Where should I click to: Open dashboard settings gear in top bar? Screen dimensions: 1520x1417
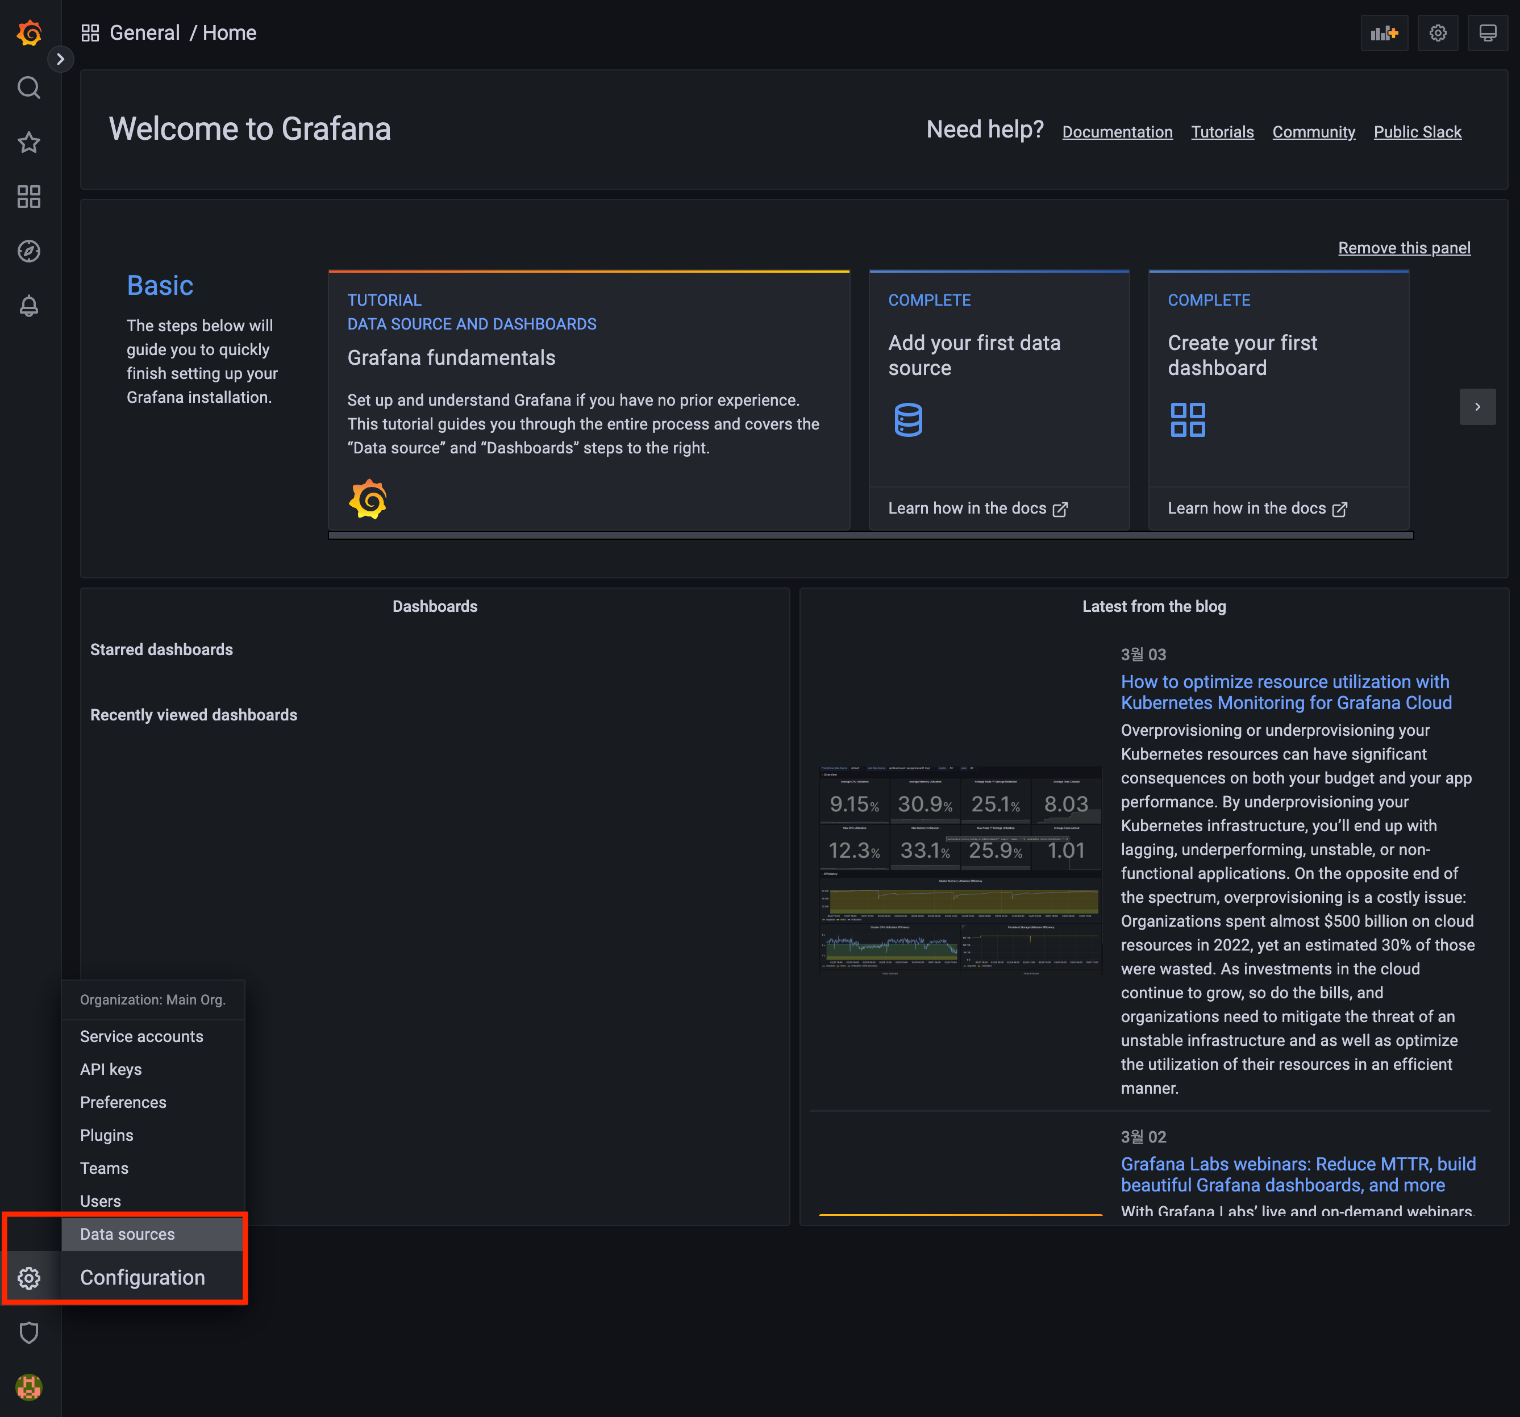pos(1438,33)
